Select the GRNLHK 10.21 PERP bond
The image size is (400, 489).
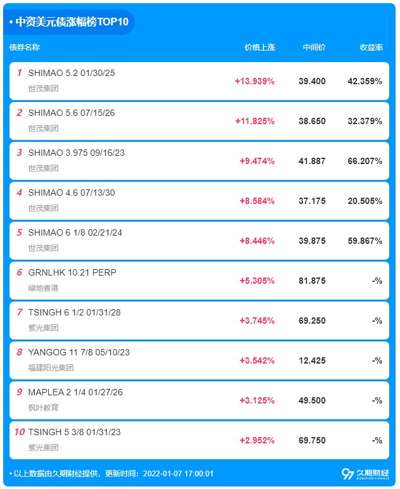coord(199,281)
